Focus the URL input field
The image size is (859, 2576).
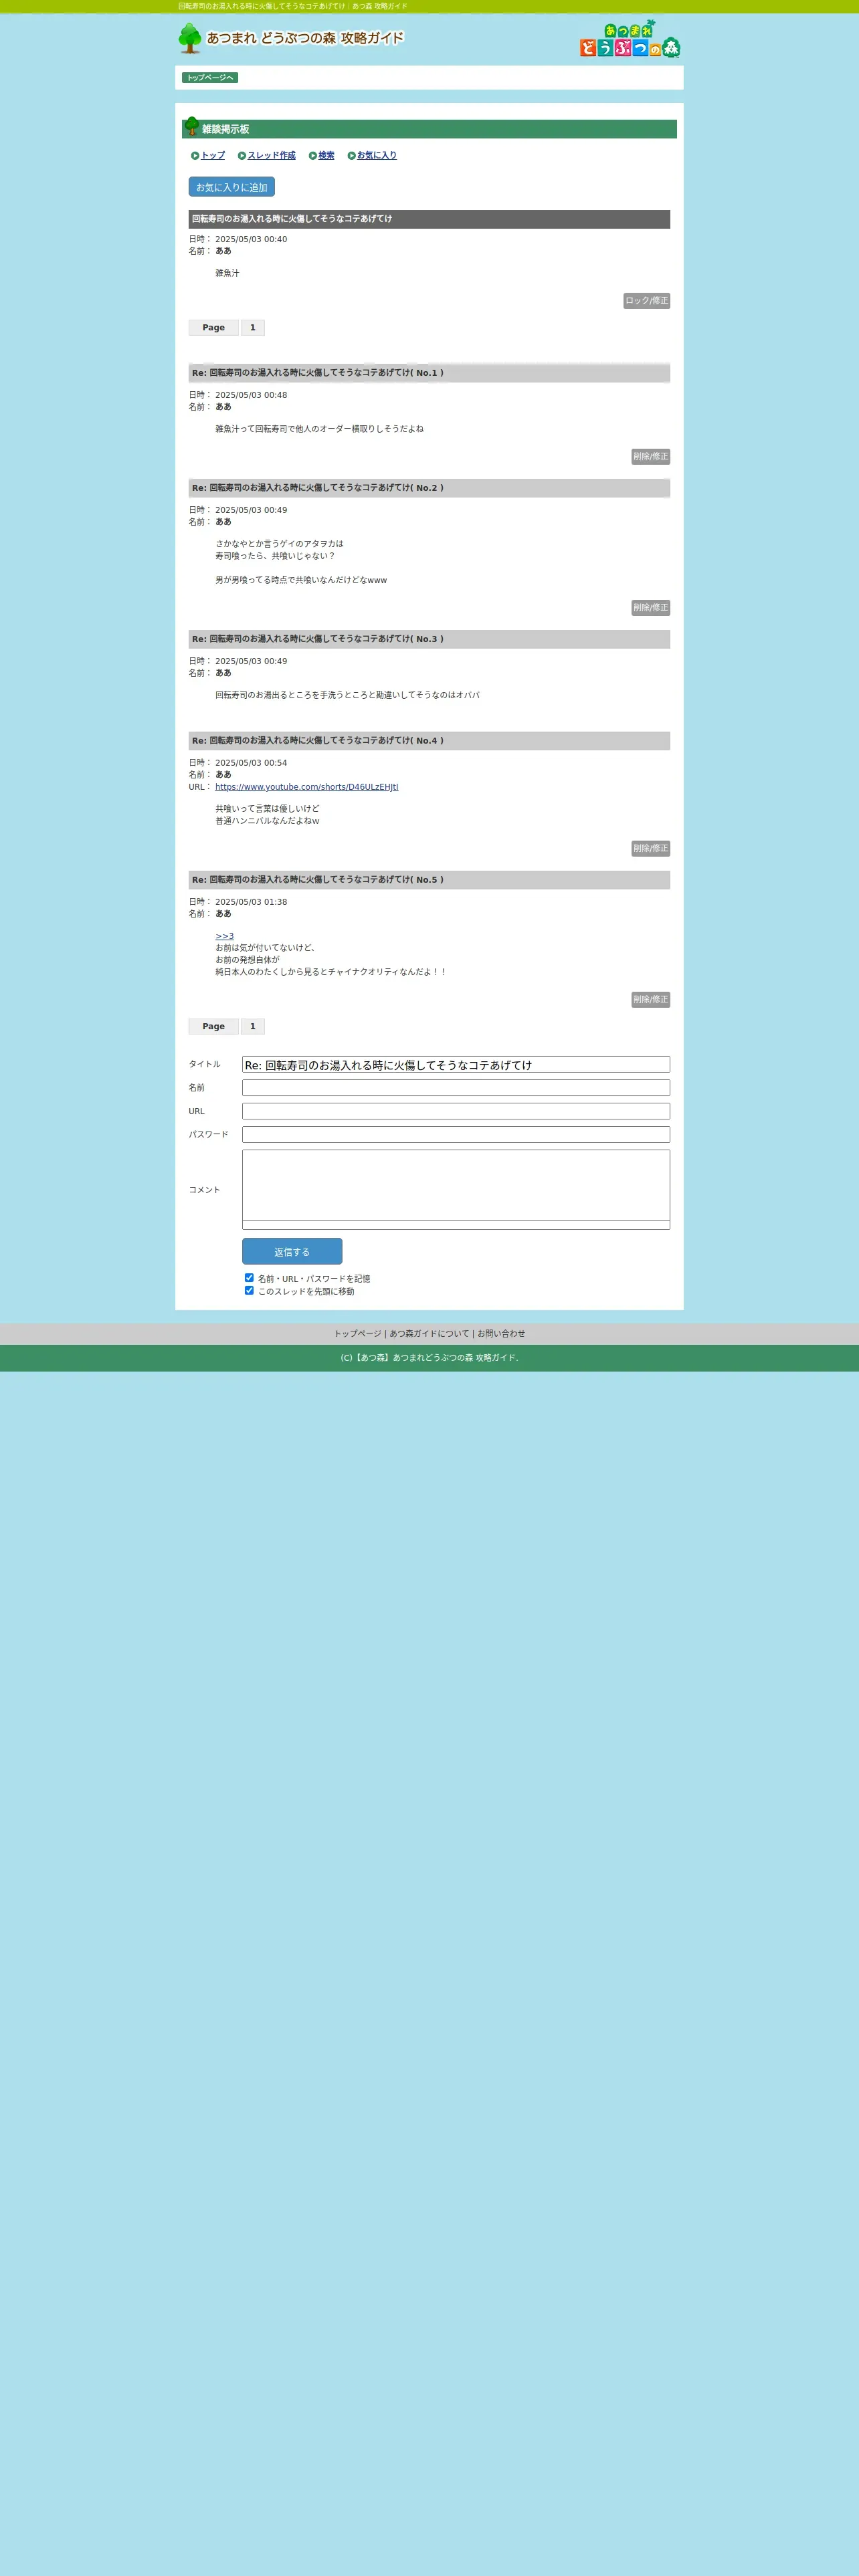coord(456,1112)
